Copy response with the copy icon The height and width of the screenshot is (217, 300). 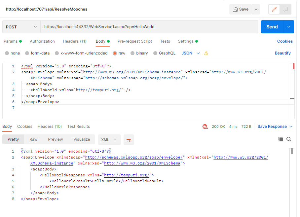281,139
